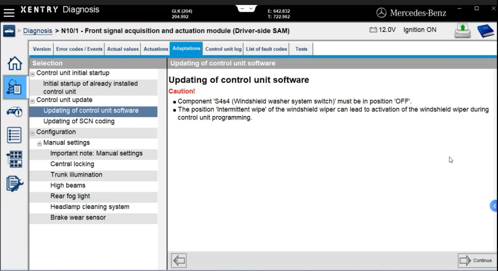Switch to the Version tab
The image size is (498, 271).
(x=42, y=49)
